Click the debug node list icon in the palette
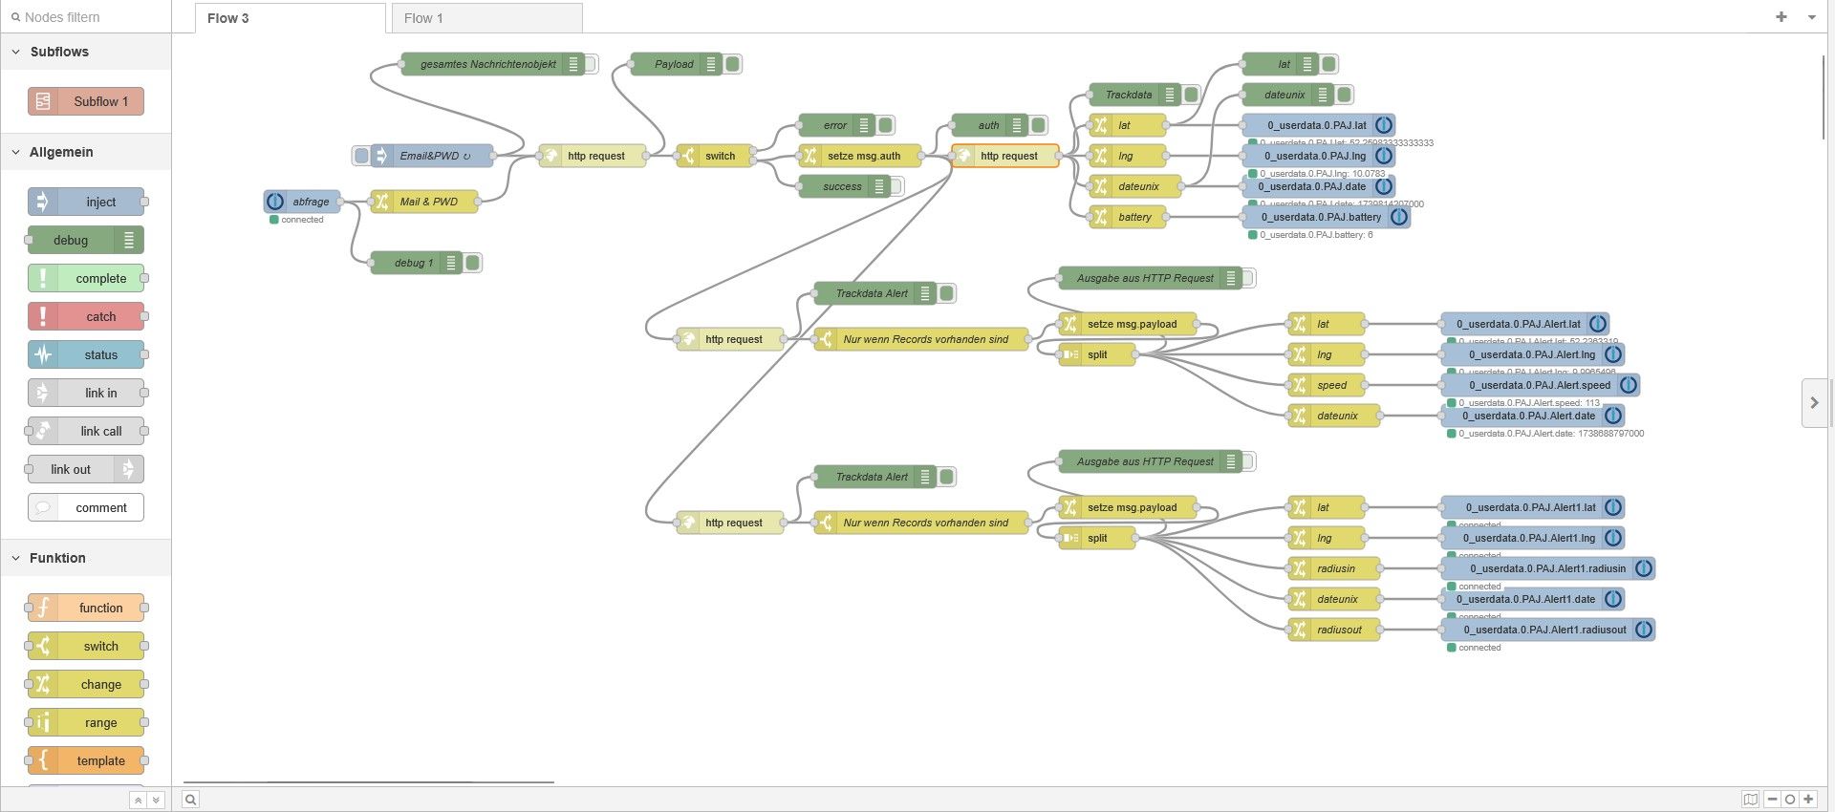The image size is (1835, 812). click(129, 240)
